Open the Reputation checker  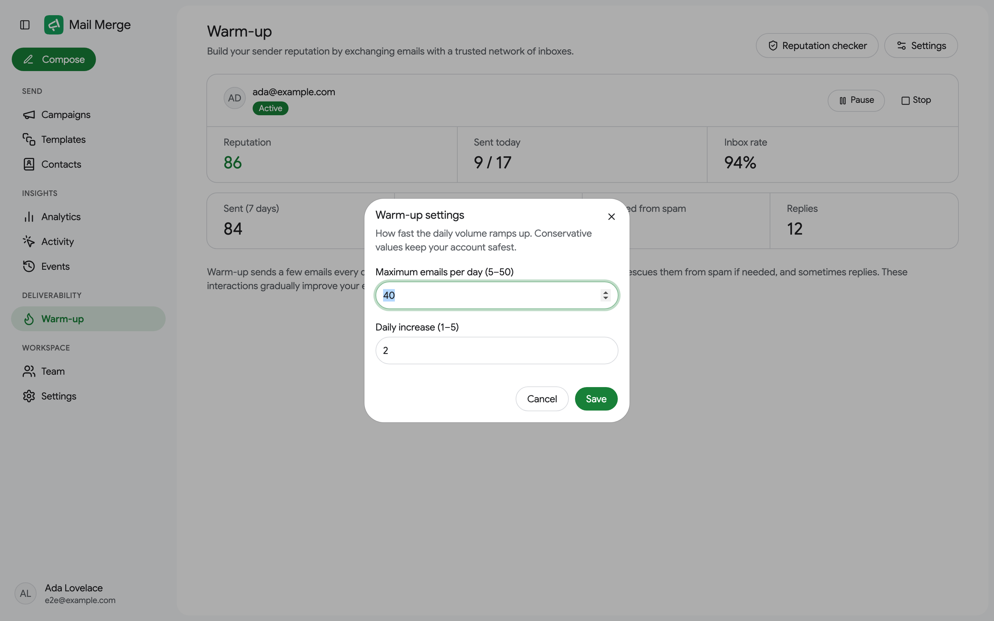point(817,46)
